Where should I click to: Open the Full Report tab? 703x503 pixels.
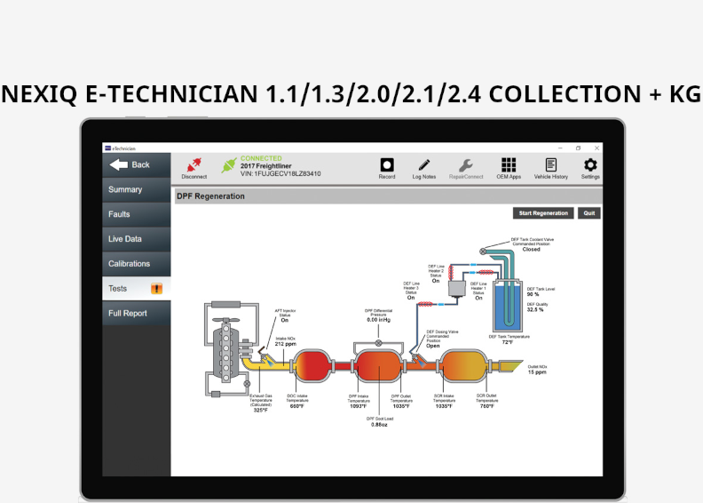click(x=137, y=313)
